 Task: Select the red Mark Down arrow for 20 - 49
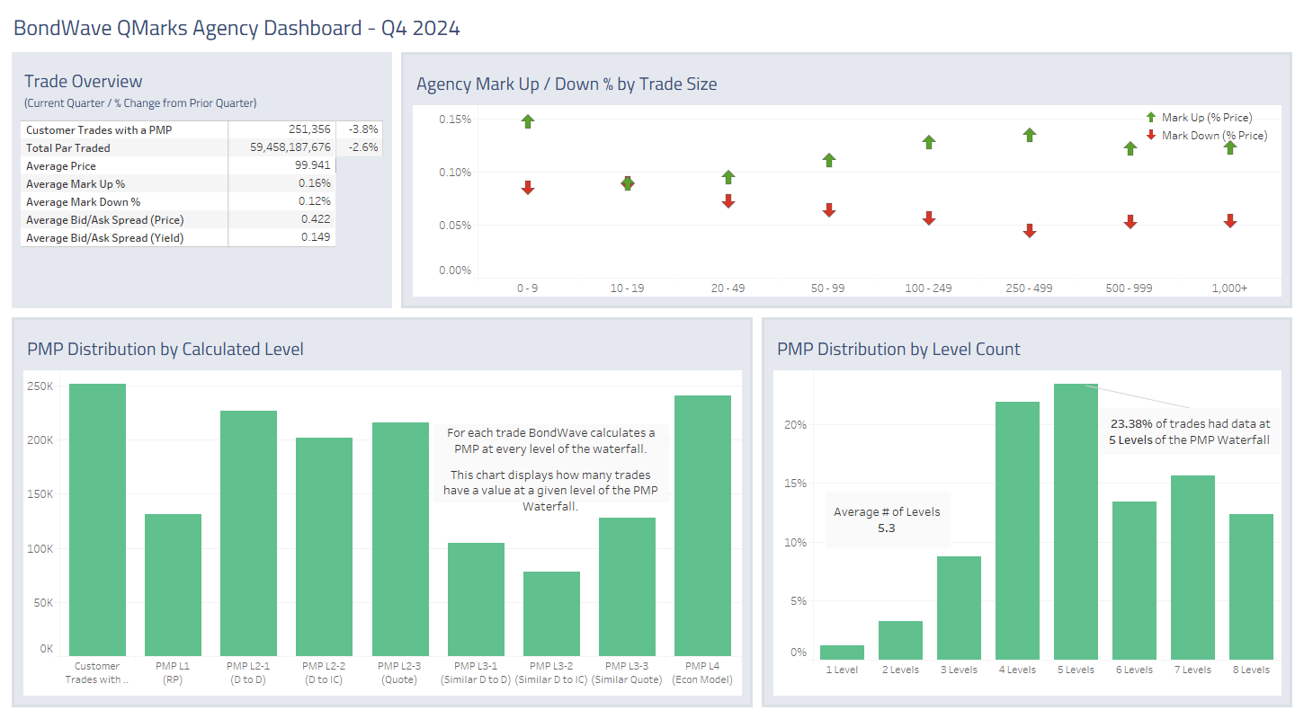tap(728, 201)
